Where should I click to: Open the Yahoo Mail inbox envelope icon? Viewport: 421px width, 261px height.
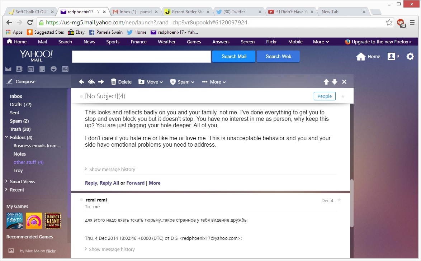coord(8,69)
